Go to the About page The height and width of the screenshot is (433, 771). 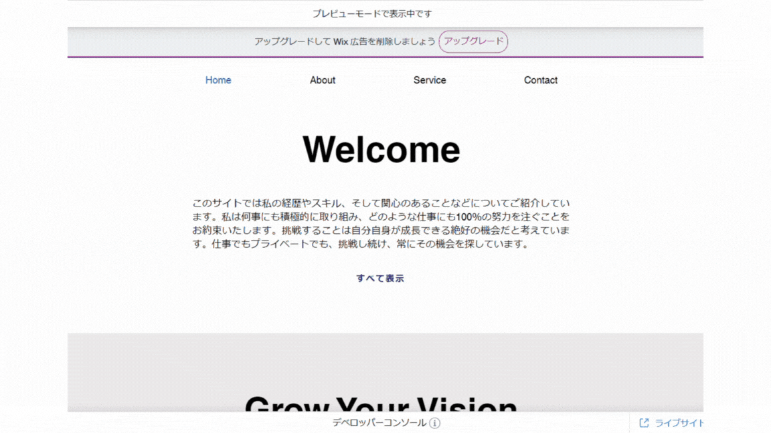click(322, 80)
